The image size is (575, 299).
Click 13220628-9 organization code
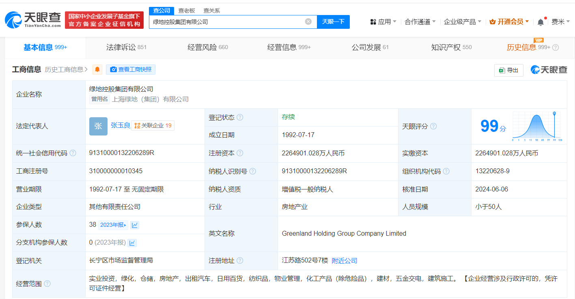coord(493,171)
